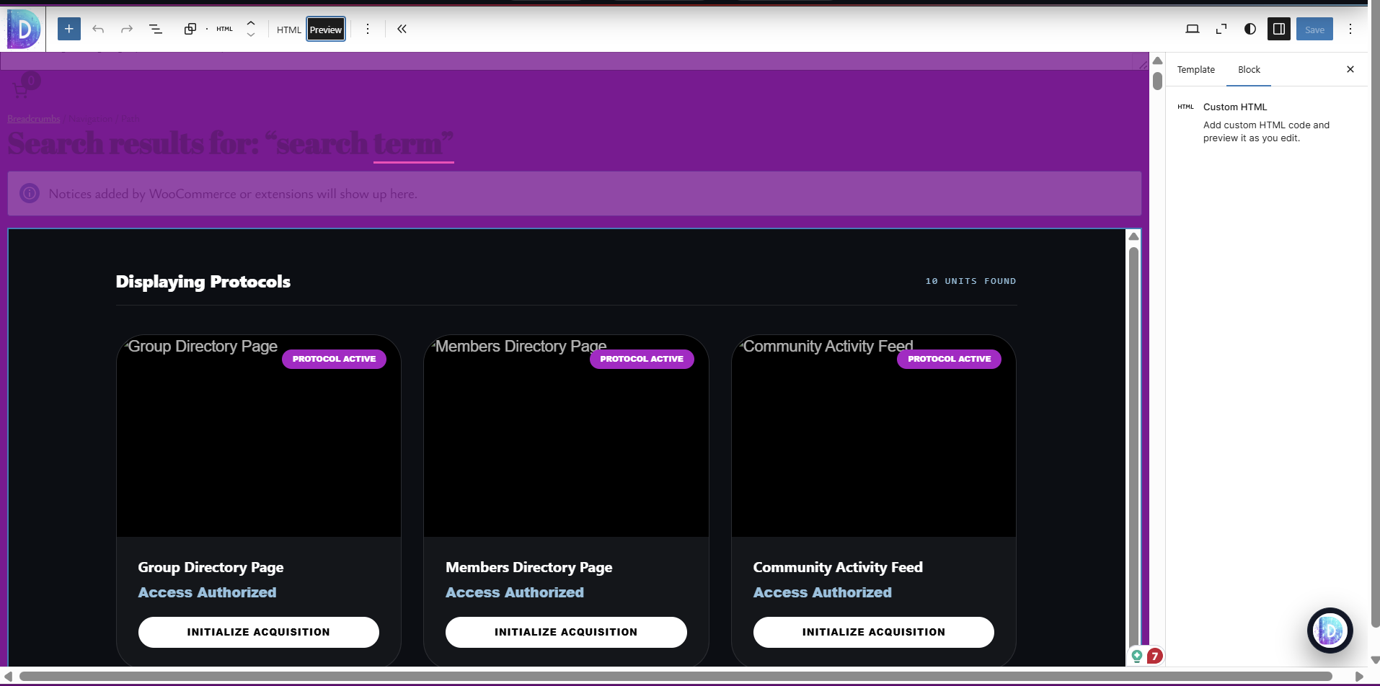Open the editor options menu
The image size is (1380, 686).
(1350, 29)
